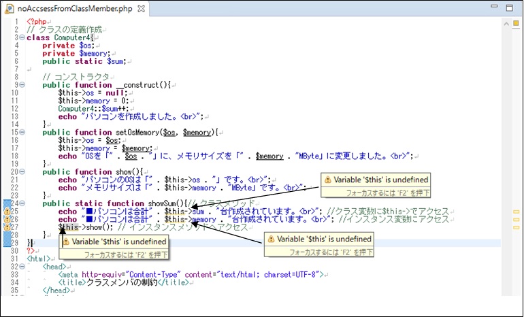This screenshot has width=524, height=317.
Task: Click the top warning mark in the overview ruler
Action: [x=517, y=212]
